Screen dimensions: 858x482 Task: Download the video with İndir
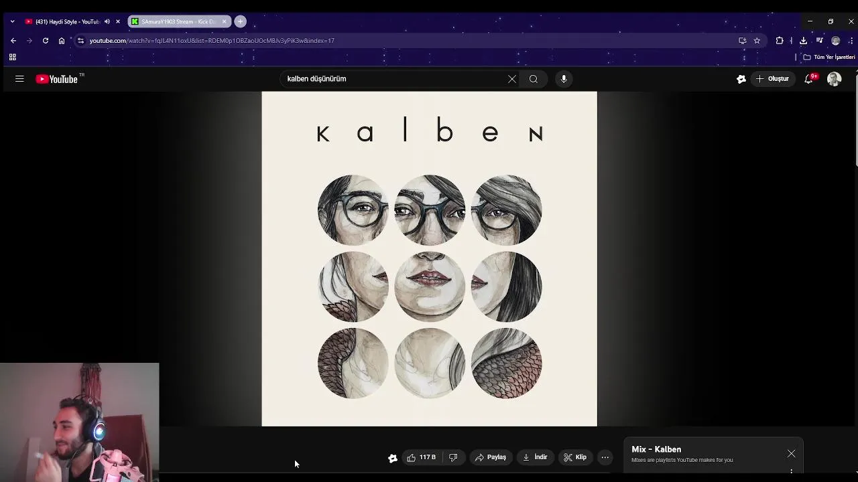[535, 457]
